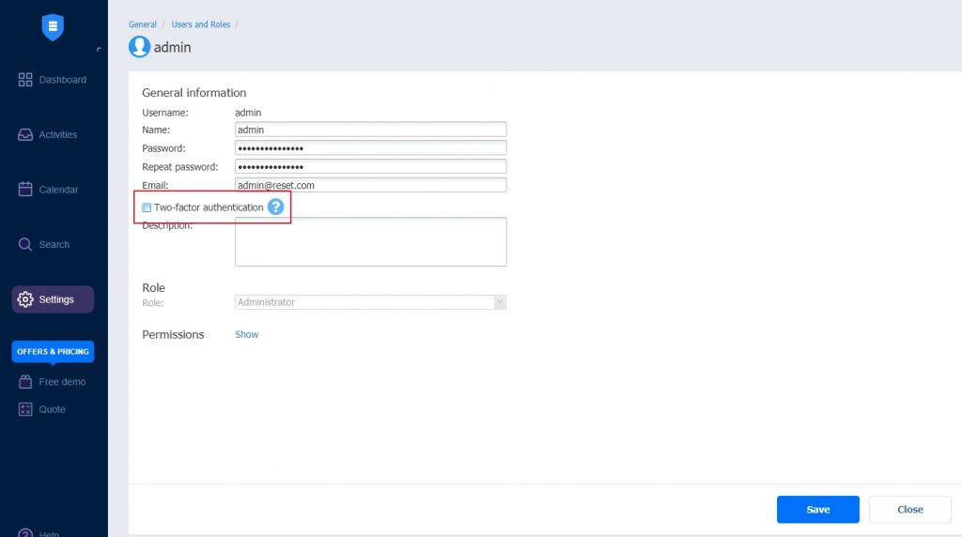Go to General breadcrumb link
This screenshot has height=537, width=962.
[143, 24]
